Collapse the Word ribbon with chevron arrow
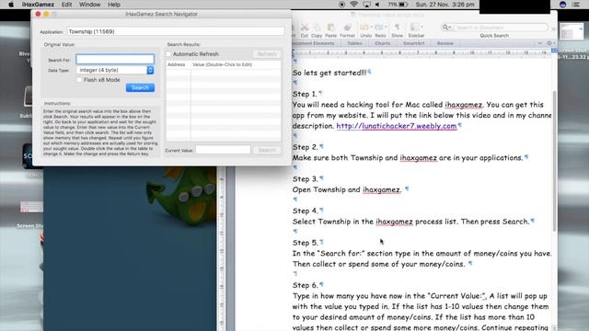 point(540,43)
